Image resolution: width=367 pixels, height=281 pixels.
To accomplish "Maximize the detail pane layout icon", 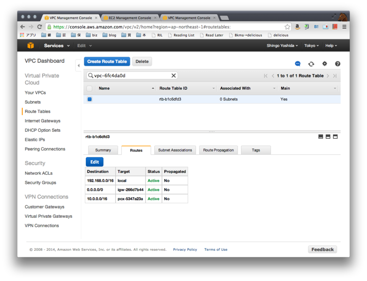I will pos(335,137).
